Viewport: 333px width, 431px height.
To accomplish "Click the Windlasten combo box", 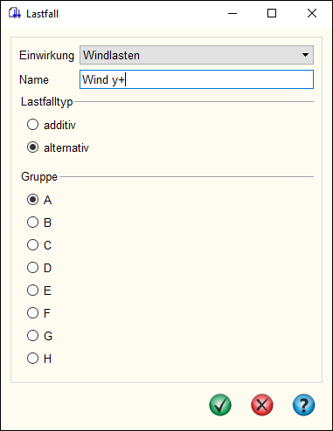I will point(197,55).
